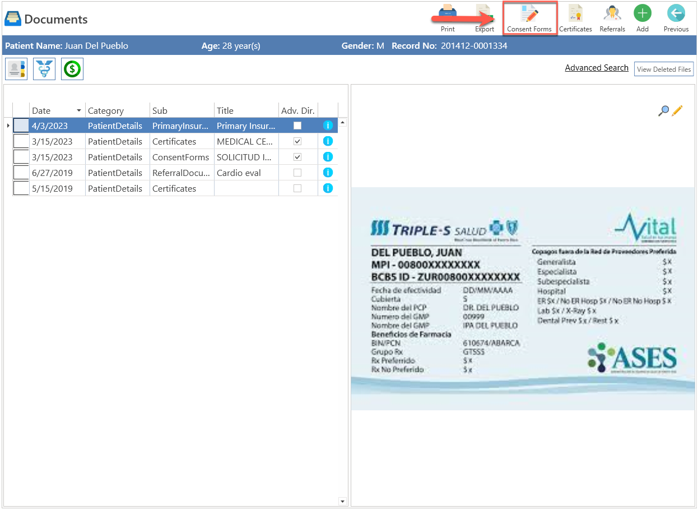
Task: Open info icon for MEDICAL CE... row
Action: coord(328,141)
